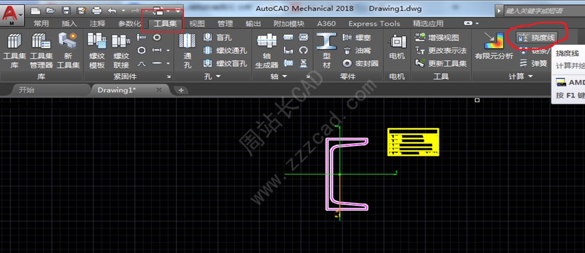
Task: Switch to the 视图 ribbon tab
Action: 196,24
